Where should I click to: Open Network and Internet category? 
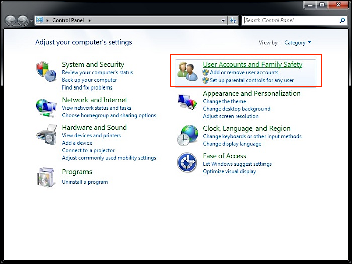click(x=95, y=100)
